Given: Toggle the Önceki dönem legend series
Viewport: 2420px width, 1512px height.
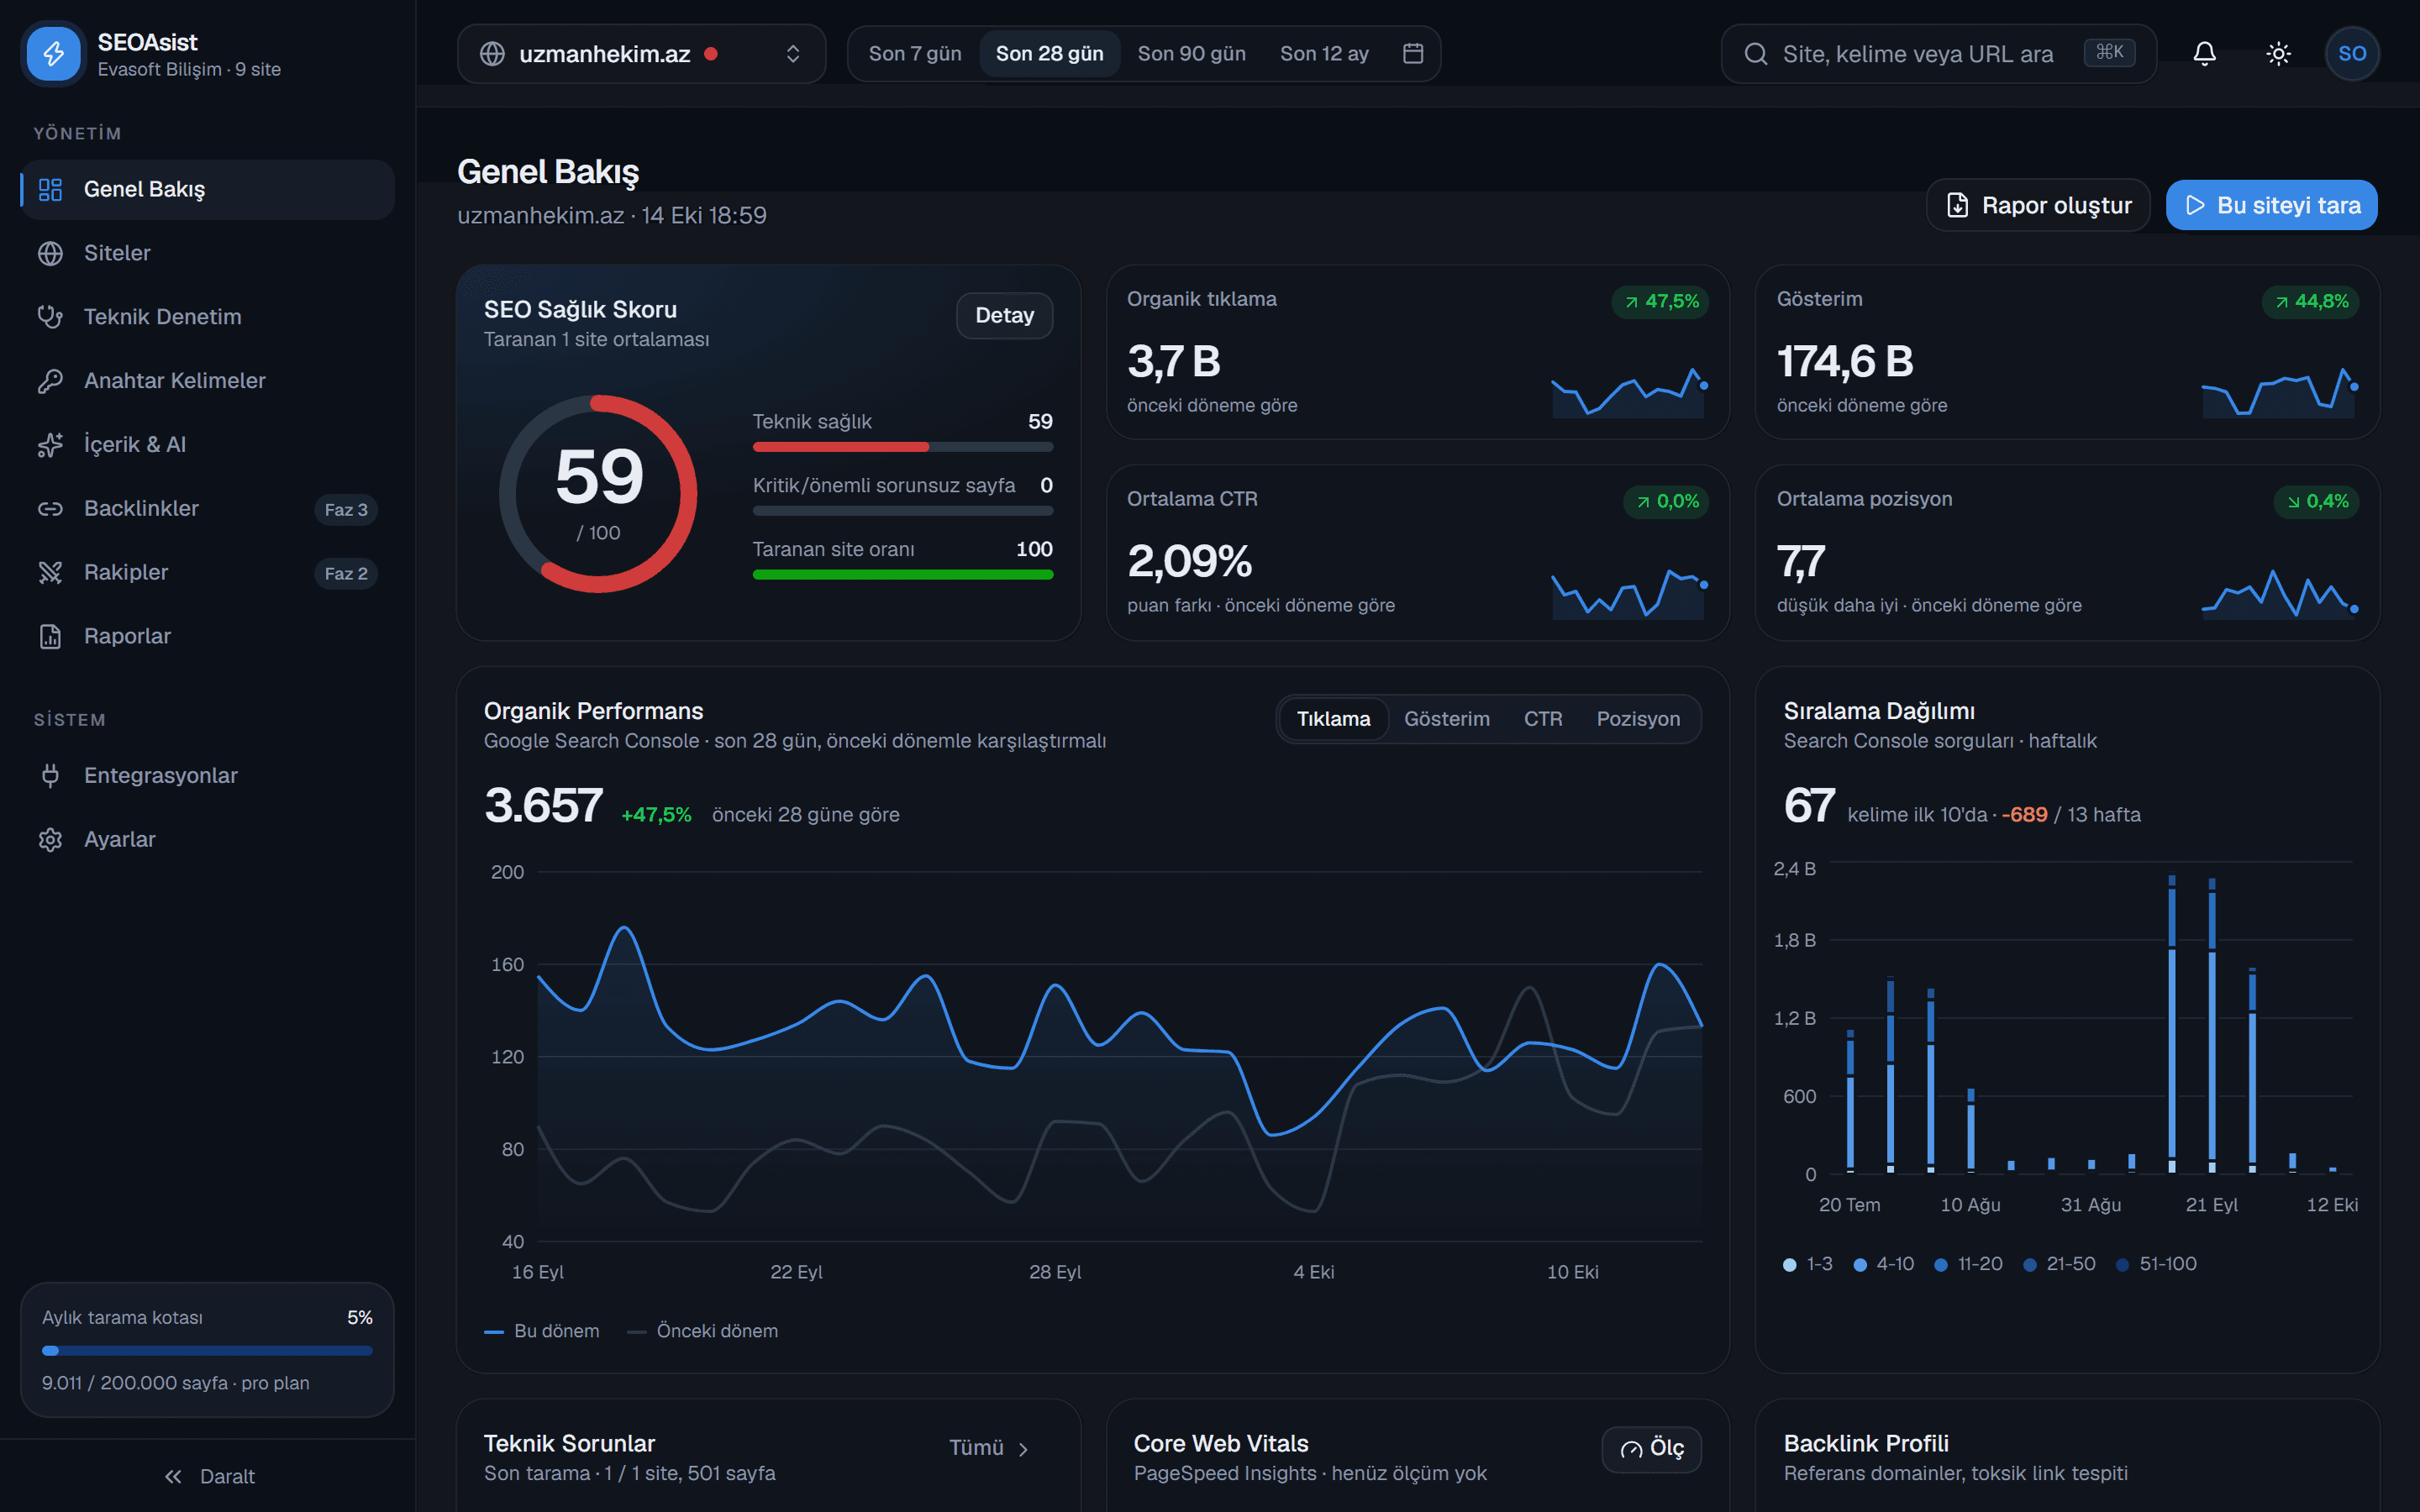Looking at the screenshot, I should 703,1331.
